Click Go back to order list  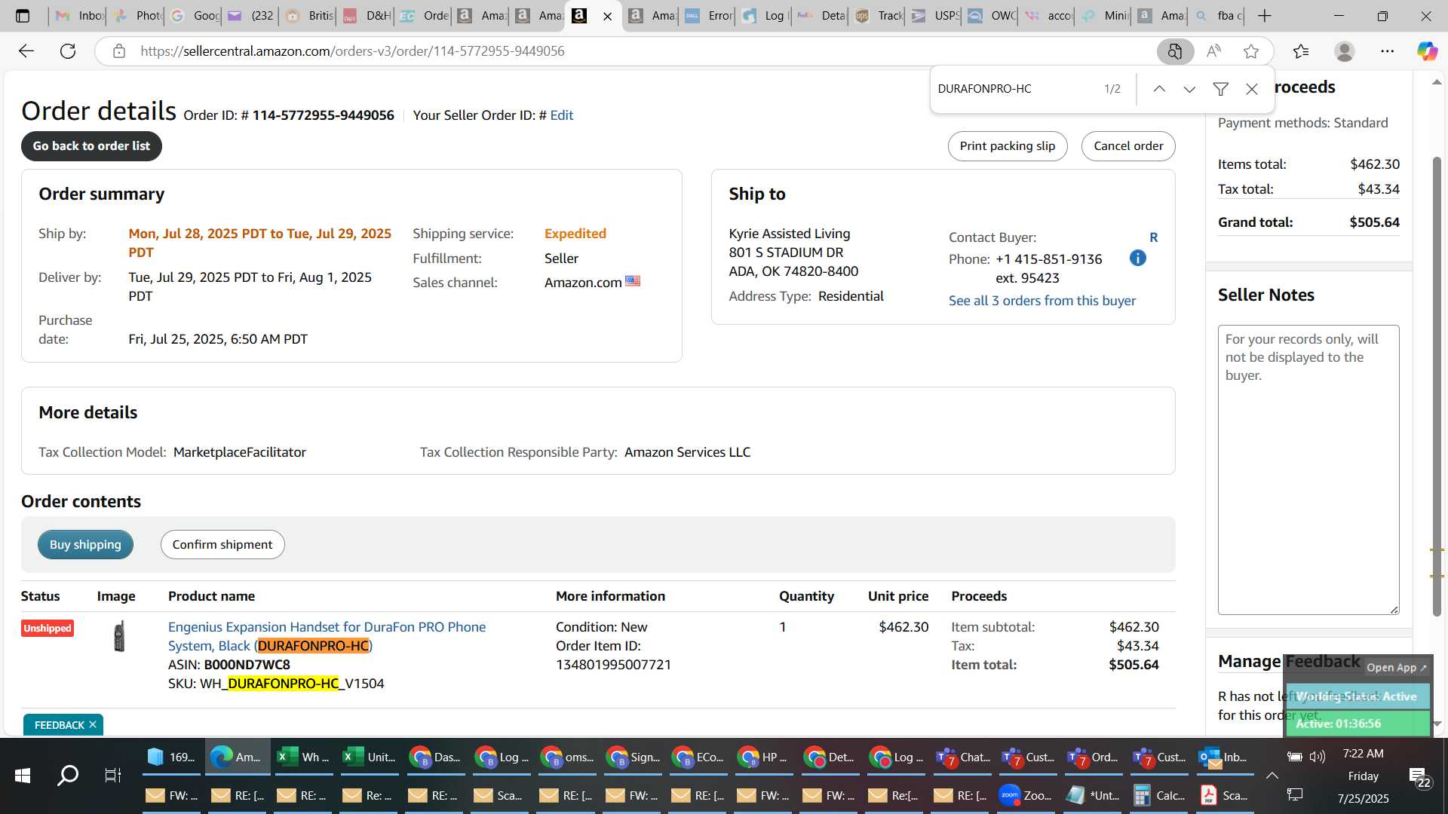coord(91,146)
